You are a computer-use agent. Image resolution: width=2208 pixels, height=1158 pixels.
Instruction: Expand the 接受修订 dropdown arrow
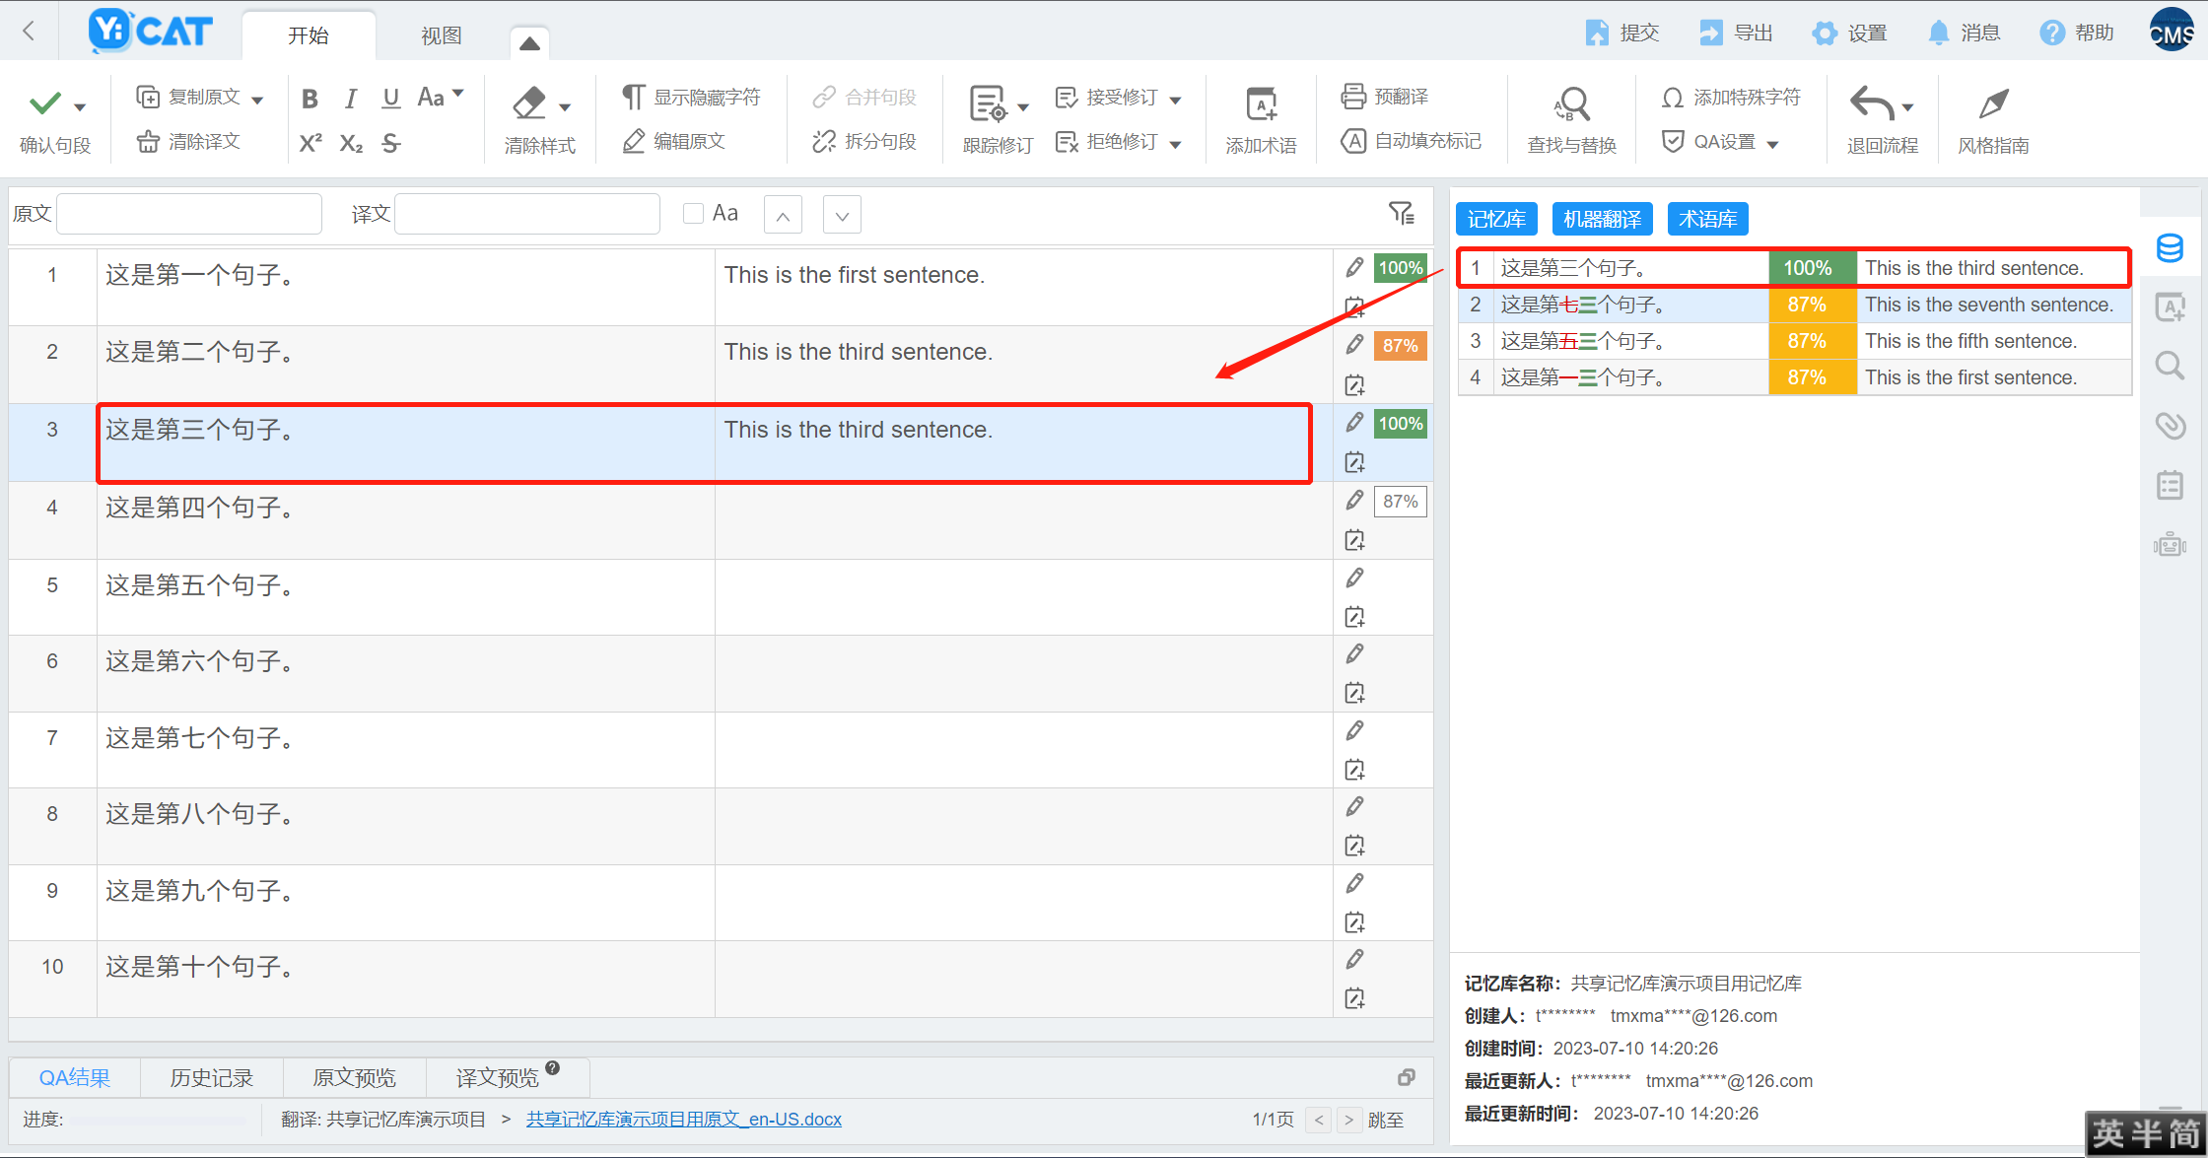pos(1175,100)
